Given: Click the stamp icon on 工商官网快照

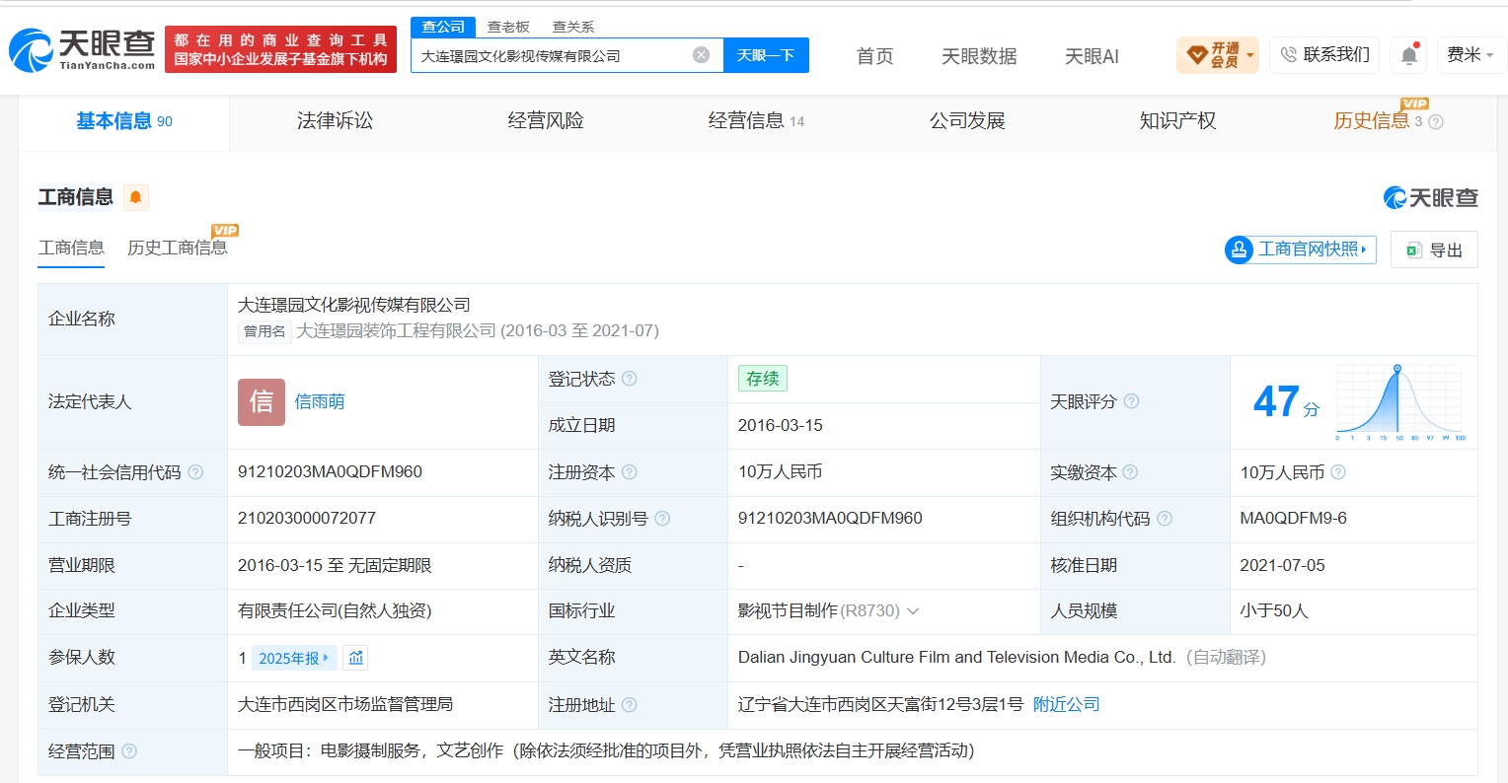Looking at the screenshot, I should click(1240, 249).
